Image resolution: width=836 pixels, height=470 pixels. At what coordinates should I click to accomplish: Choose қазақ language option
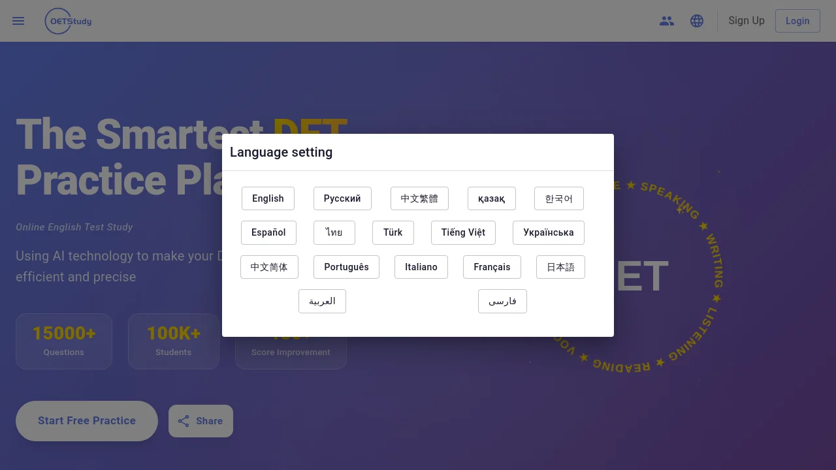tap(492, 198)
